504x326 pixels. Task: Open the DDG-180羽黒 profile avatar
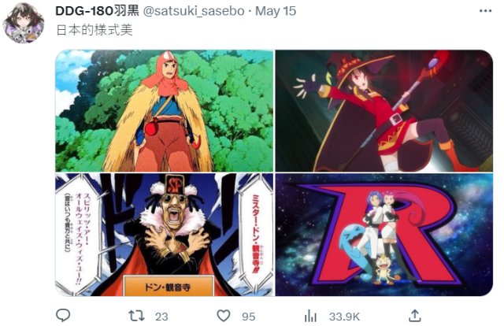[24, 23]
